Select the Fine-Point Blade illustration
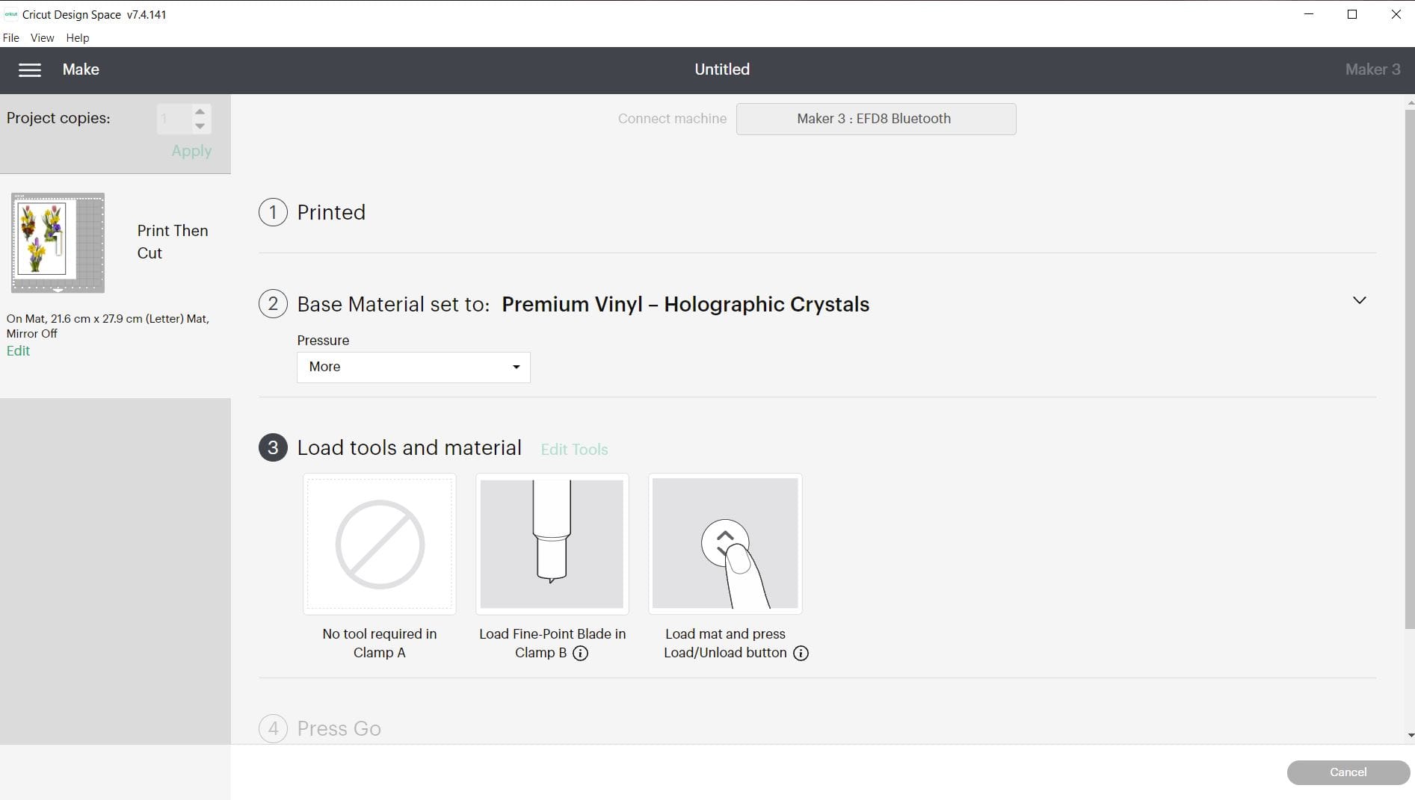 pyautogui.click(x=552, y=544)
